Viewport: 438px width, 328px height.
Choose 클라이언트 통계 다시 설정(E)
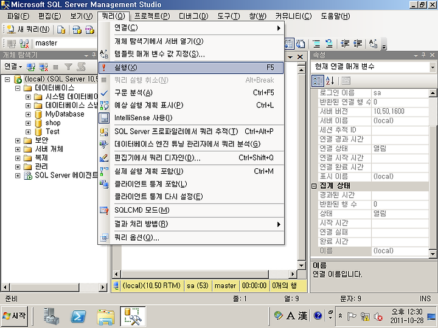point(191,196)
